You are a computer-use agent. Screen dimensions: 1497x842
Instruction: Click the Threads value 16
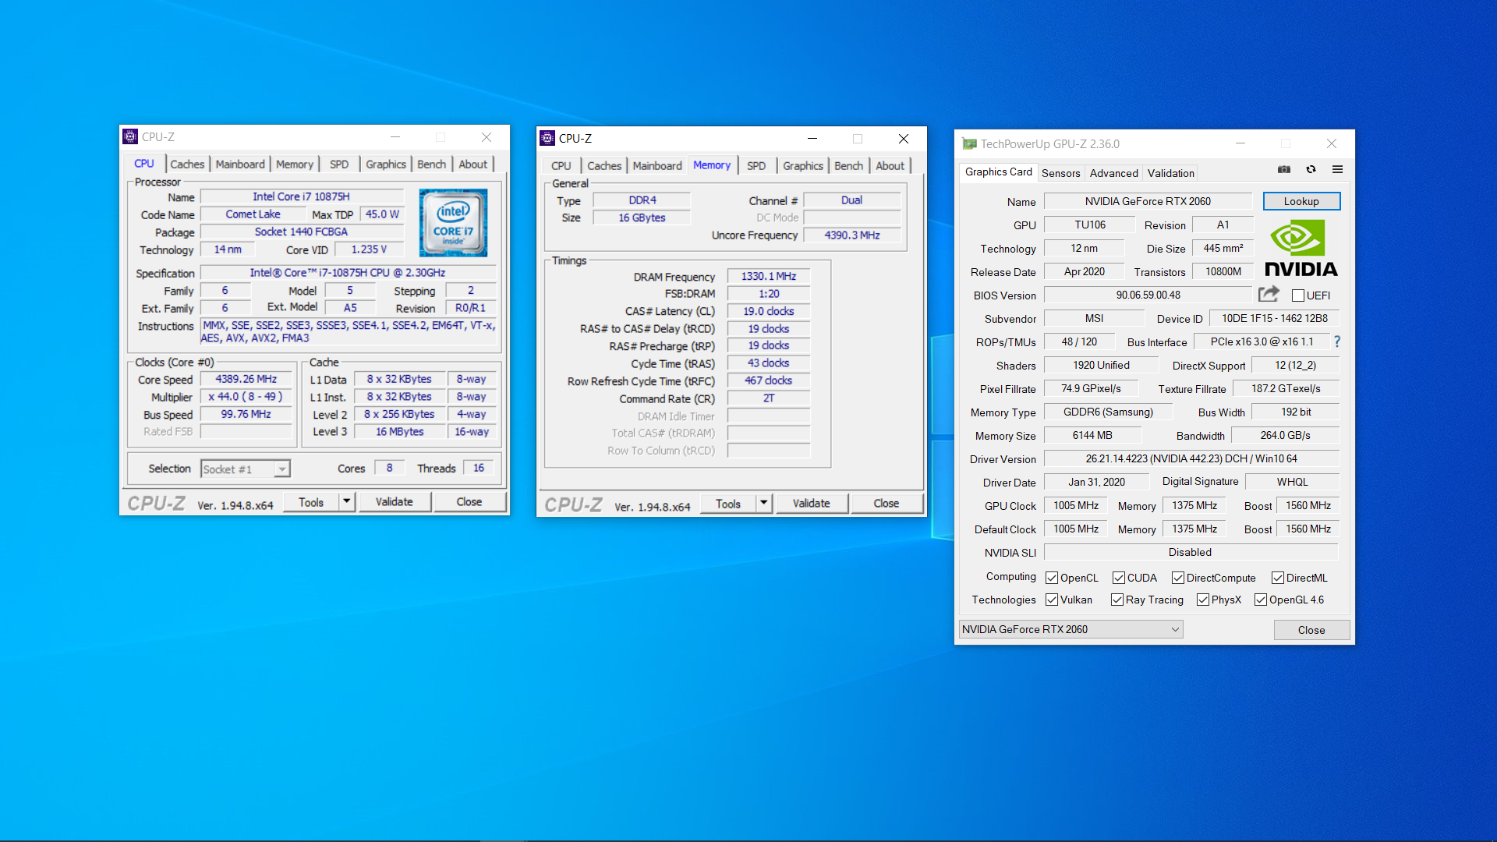[479, 468]
